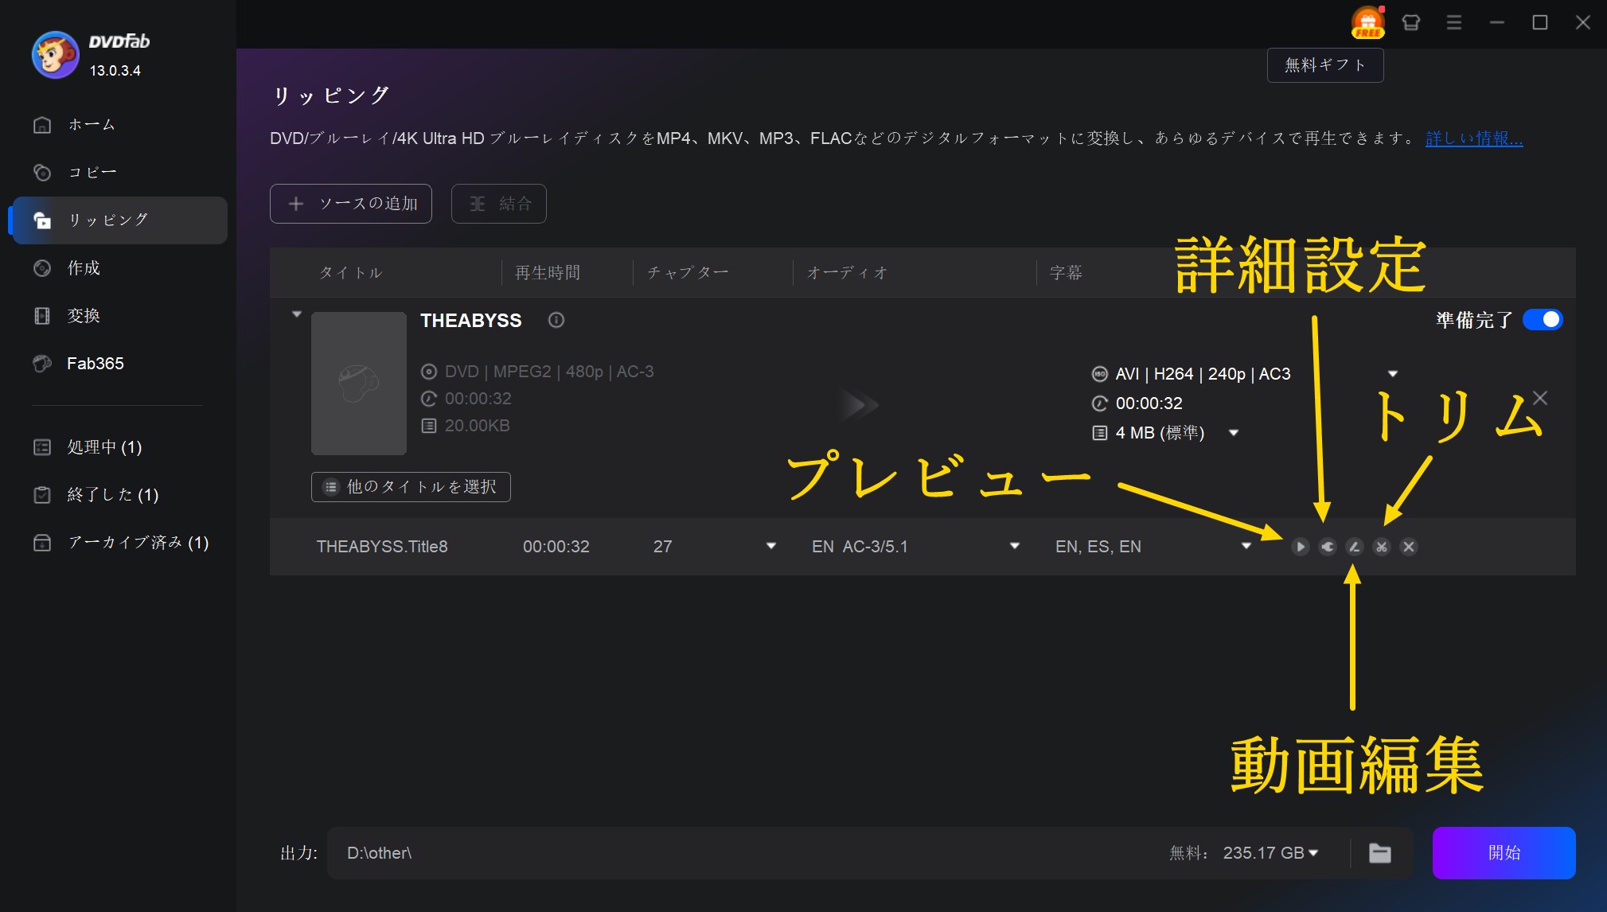
Task: Click the output path field D:\other\
Action: (x=740, y=853)
